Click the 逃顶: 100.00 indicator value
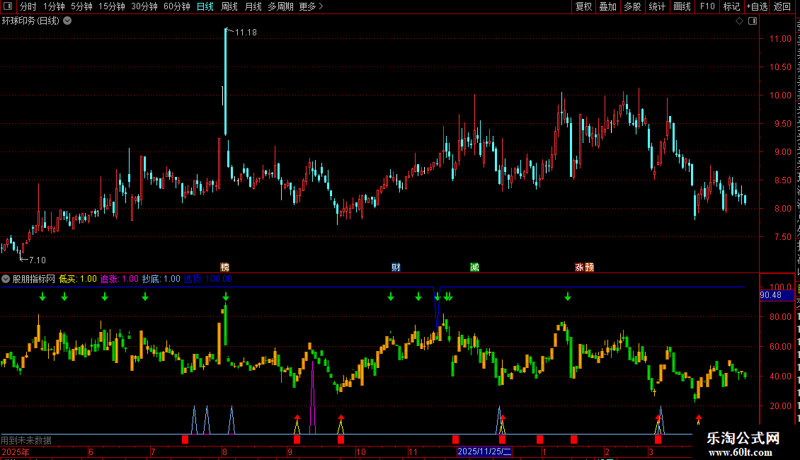 207,279
